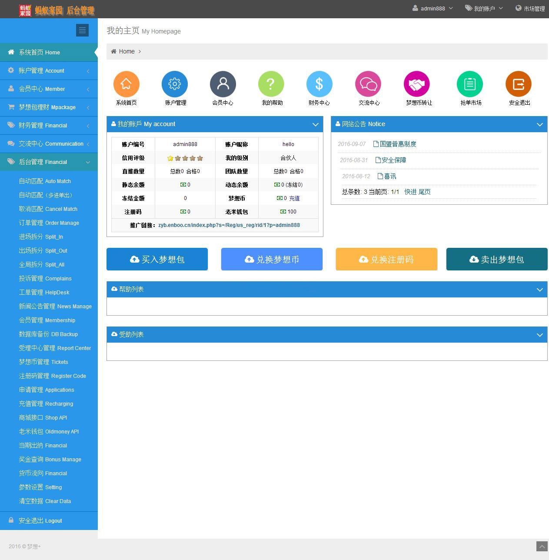Open the 财务中心 dollar icon

tap(319, 83)
